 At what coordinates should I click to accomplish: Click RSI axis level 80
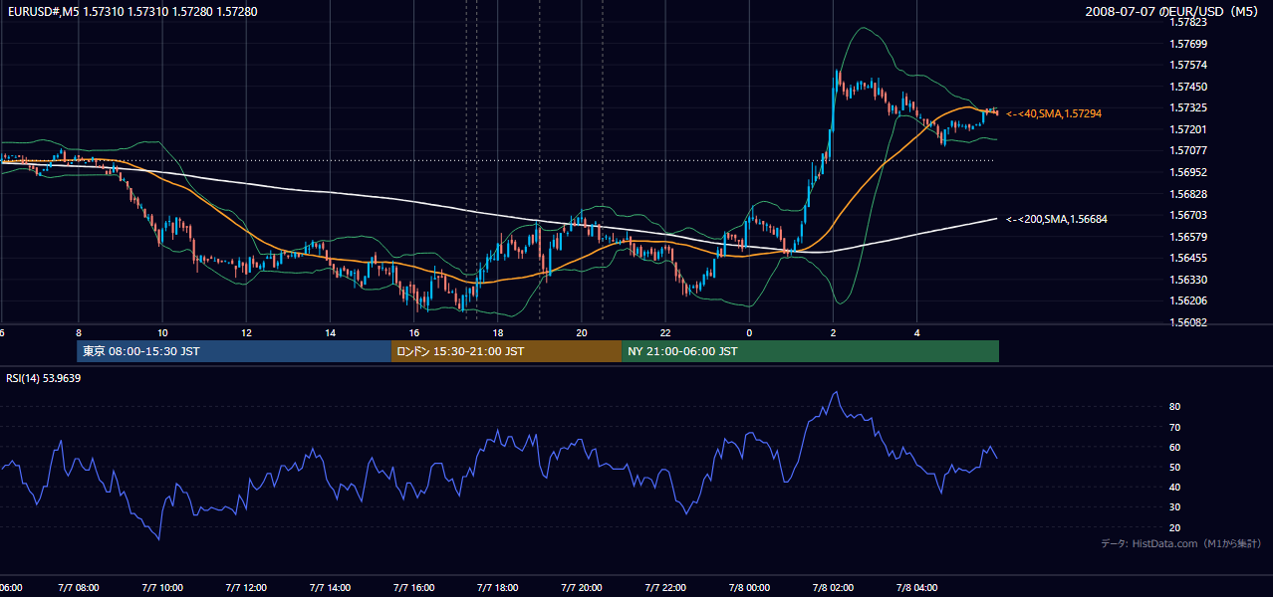coord(1174,407)
